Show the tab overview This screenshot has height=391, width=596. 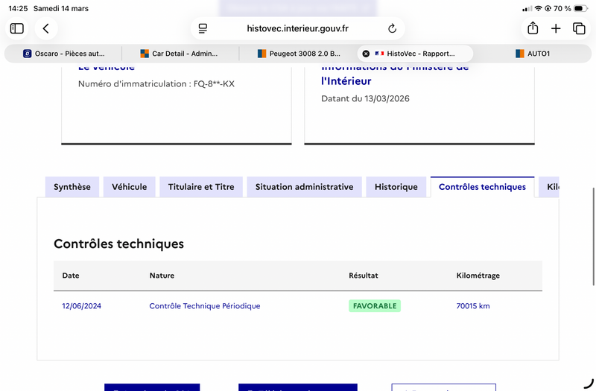coord(579,28)
